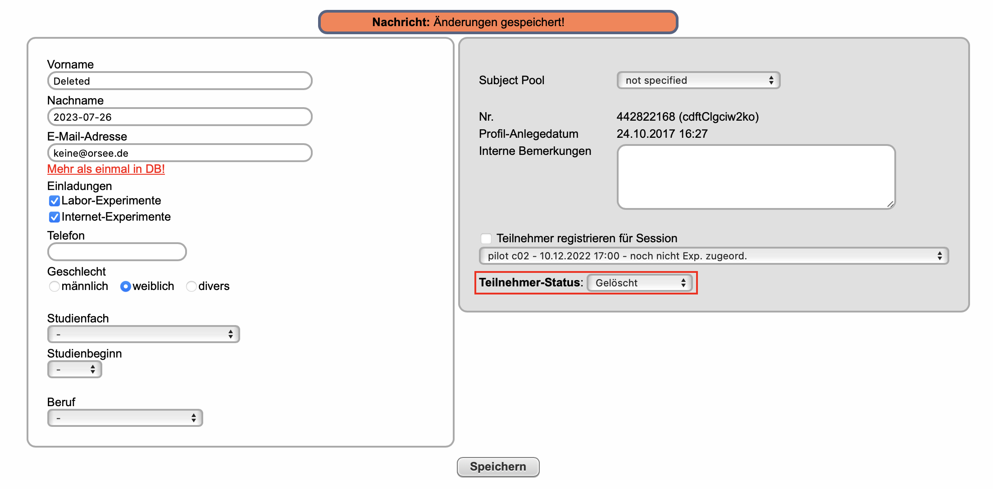This screenshot has height=489, width=993.
Task: Open the session selection dropdown
Action: [x=713, y=256]
